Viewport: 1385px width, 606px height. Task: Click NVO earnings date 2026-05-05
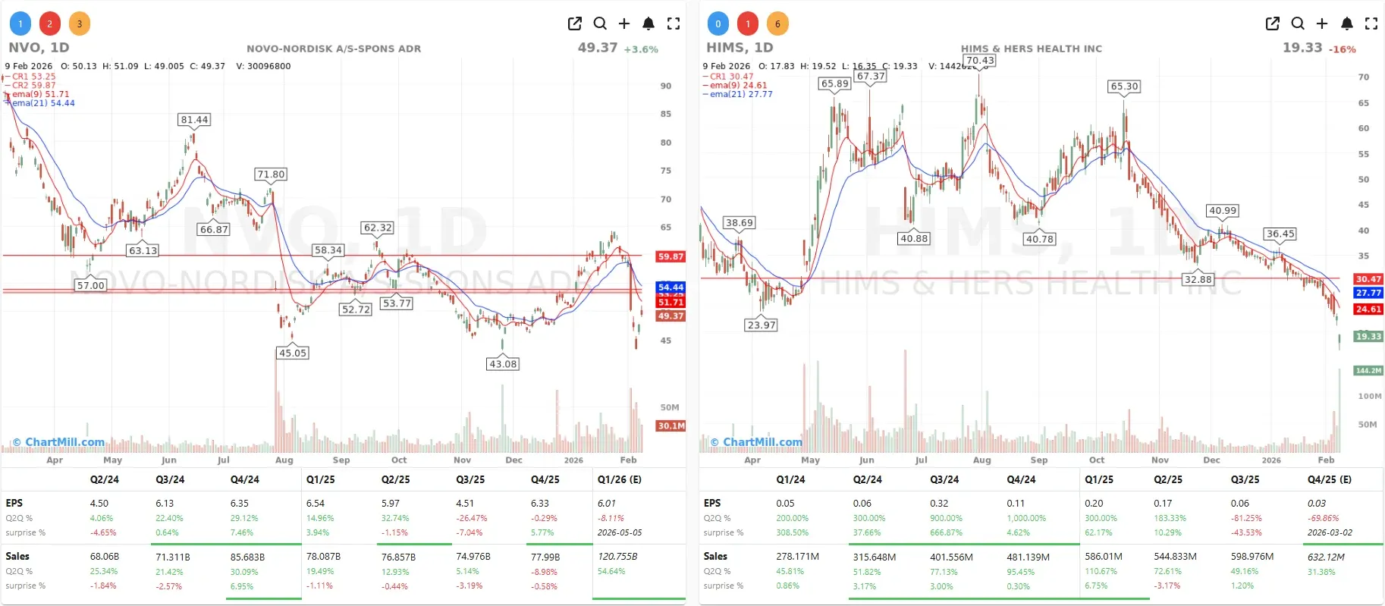point(620,533)
